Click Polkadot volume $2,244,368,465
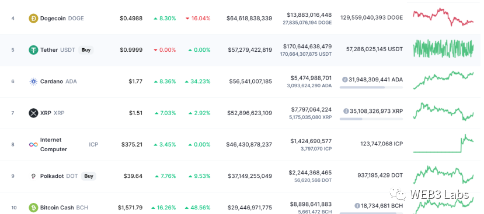Viewport: 484px width, 214px height. [x=310, y=173]
